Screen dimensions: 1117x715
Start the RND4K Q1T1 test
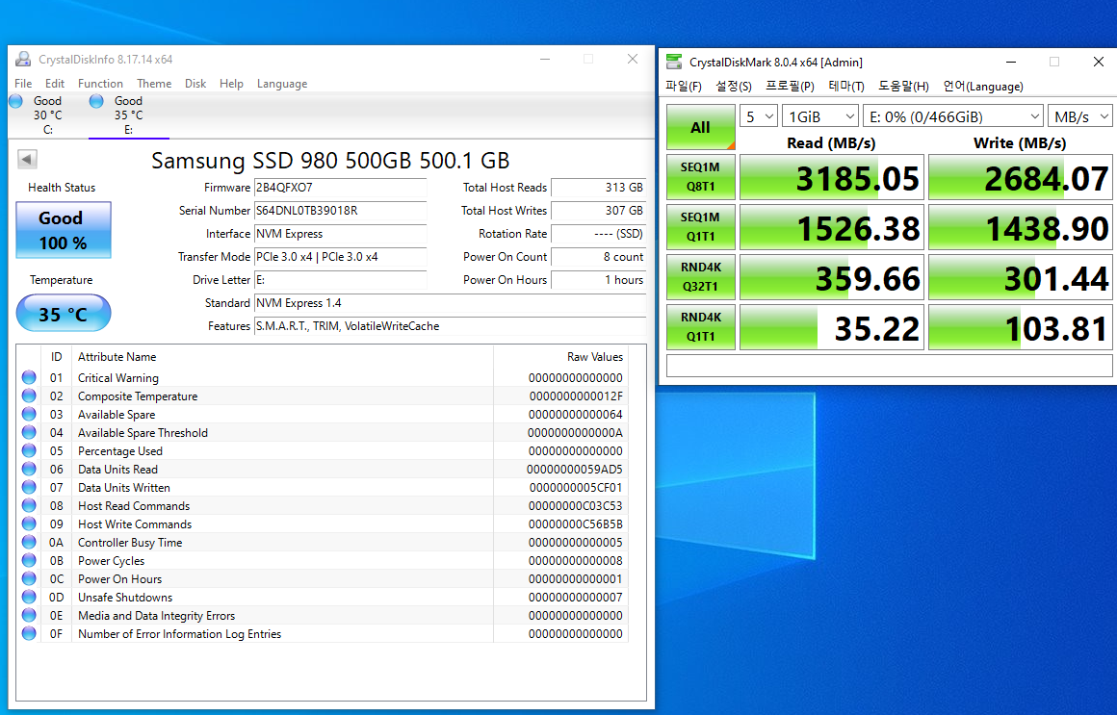point(700,327)
